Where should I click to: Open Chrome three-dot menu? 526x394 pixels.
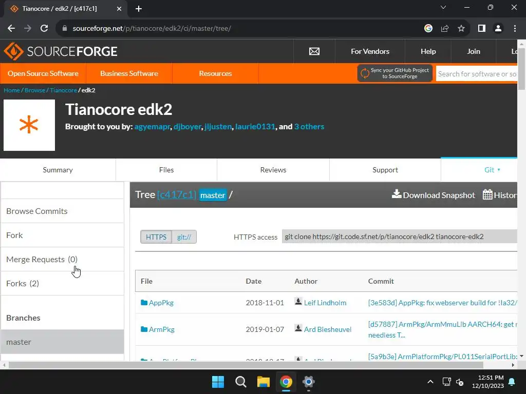click(515, 29)
